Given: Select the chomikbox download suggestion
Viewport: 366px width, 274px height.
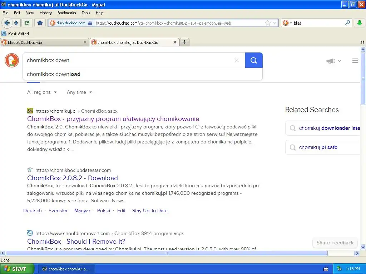Looking at the screenshot, I should 142,74.
